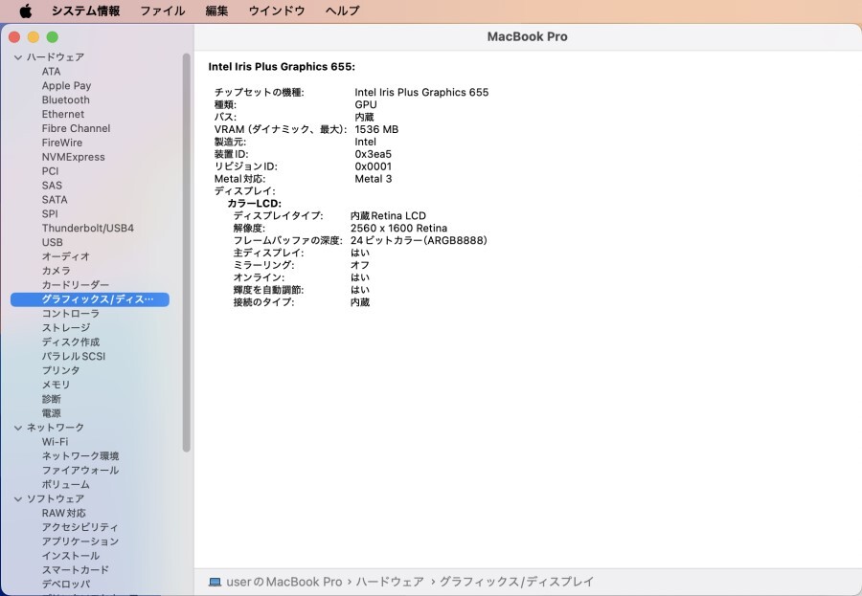Select ディスク作成 in the sidebar
The image size is (862, 596).
[70, 342]
